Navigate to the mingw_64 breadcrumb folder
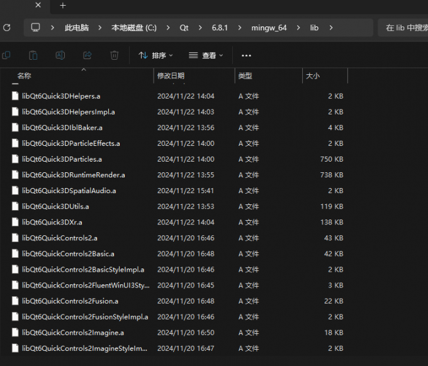The height and width of the screenshot is (366, 428). tap(269, 28)
